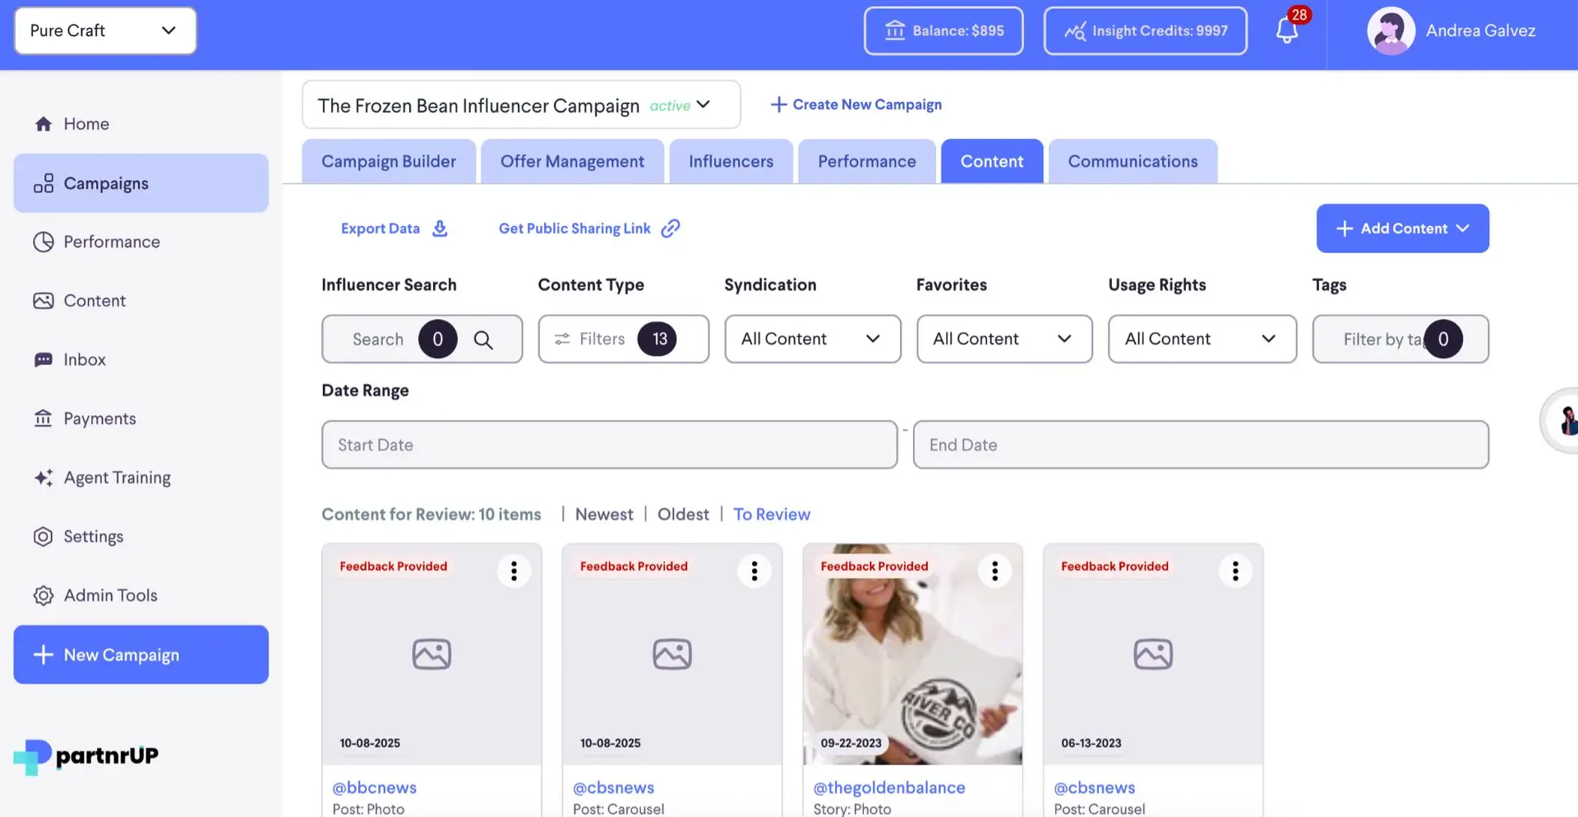The width and height of the screenshot is (1578, 817).
Task: Click the Agent Training label in sidebar
Action: point(118,478)
